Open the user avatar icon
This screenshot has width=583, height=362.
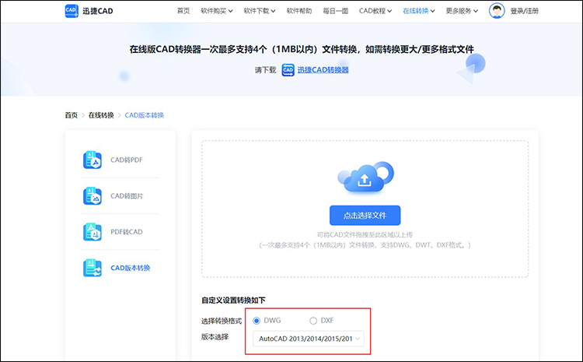[497, 11]
